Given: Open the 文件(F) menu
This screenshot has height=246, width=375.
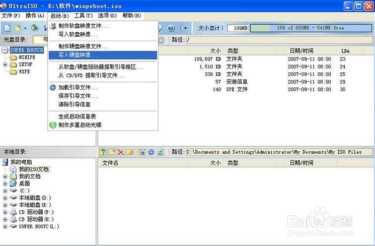Looking at the screenshot, I should [x=11, y=16].
